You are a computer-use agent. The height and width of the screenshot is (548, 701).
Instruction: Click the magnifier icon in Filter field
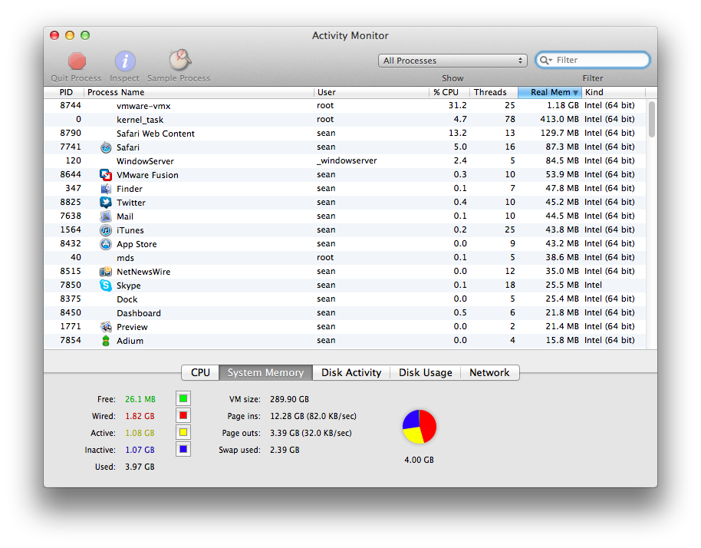point(545,60)
